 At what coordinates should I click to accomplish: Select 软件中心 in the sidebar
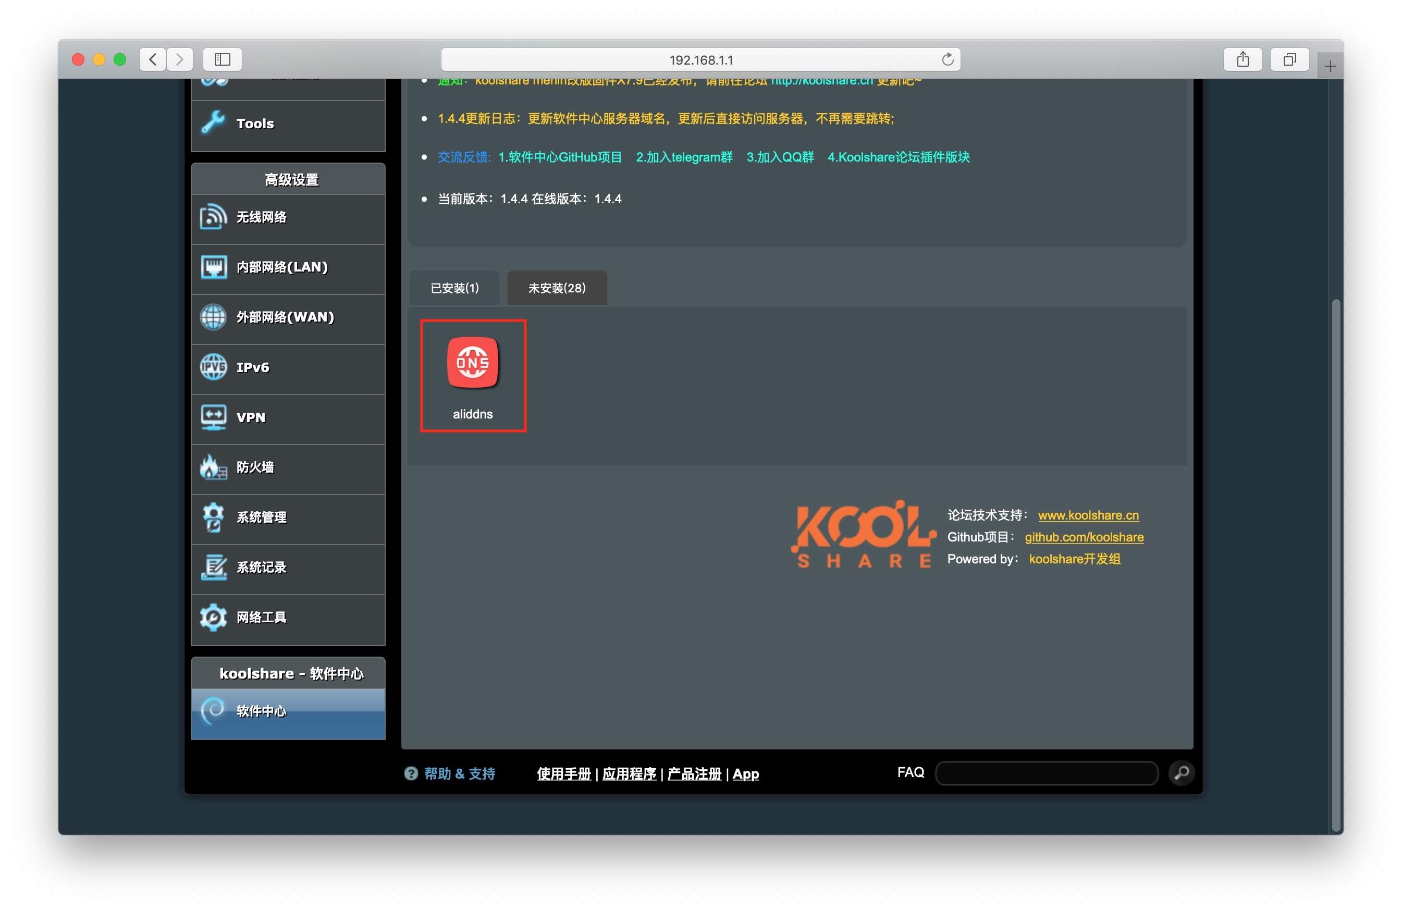click(261, 711)
